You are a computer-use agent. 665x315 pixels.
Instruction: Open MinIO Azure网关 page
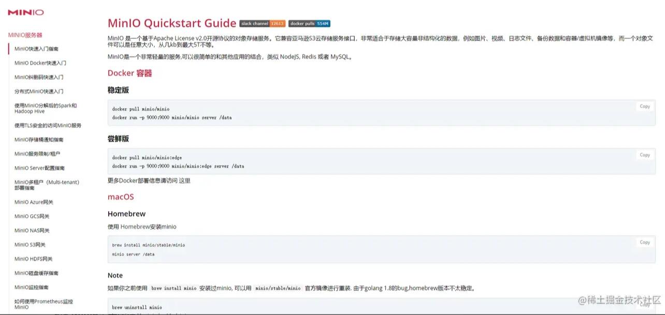[34, 202]
